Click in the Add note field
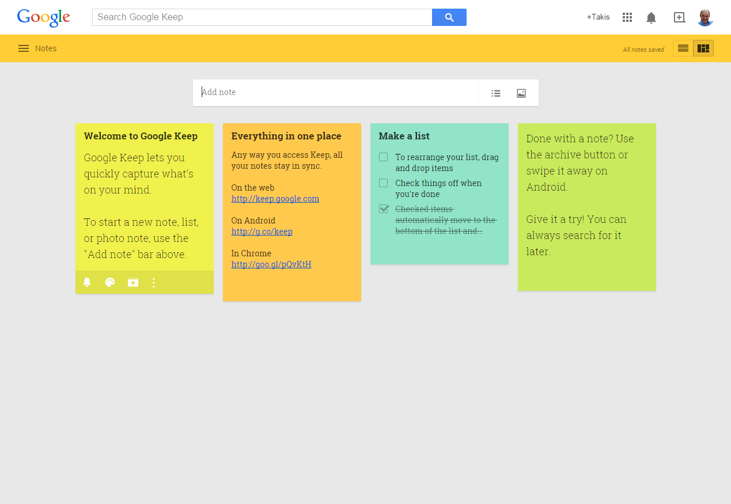Viewport: 731px width, 504px height. (x=334, y=93)
